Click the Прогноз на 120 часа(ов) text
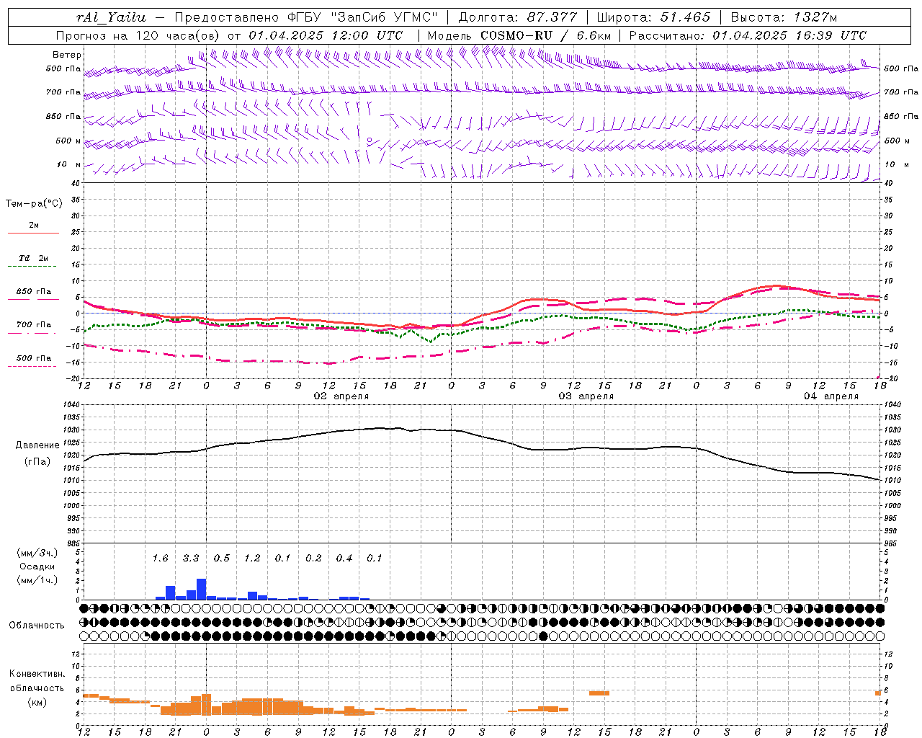The width and height of the screenshot is (922, 738). 139,35
